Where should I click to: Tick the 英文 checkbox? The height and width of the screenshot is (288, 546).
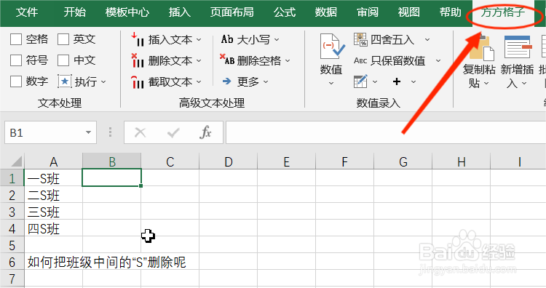(63, 39)
